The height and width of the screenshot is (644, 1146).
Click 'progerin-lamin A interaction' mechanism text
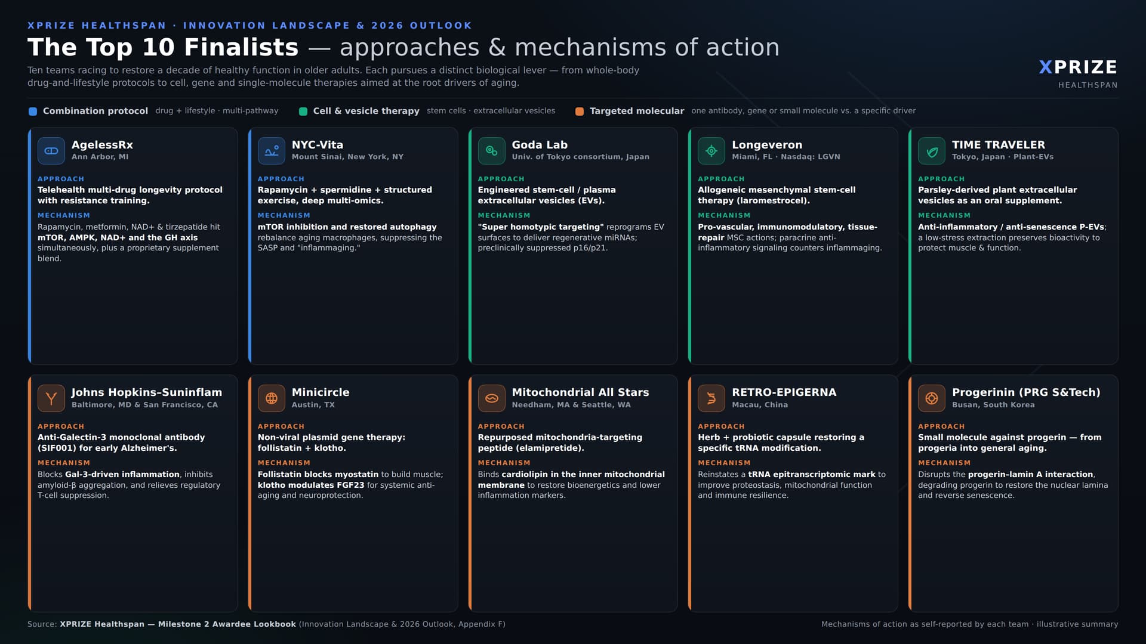click(1031, 475)
